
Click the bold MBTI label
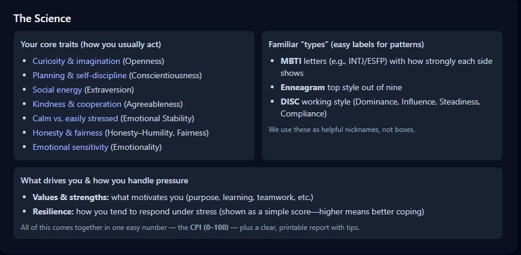tap(291, 61)
